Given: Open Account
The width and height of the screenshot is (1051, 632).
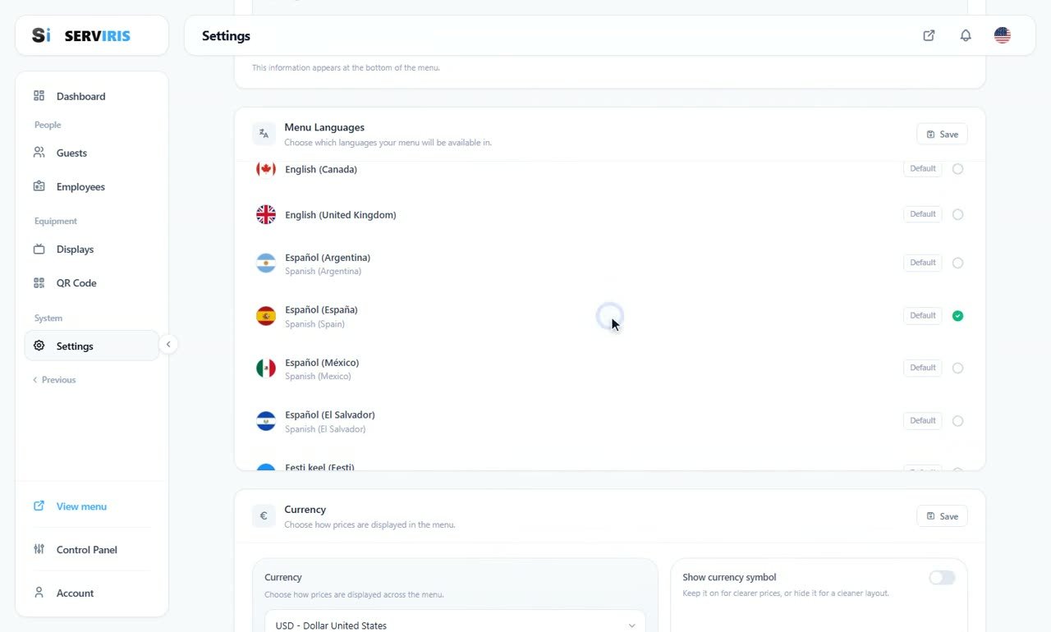Looking at the screenshot, I should (92, 593).
